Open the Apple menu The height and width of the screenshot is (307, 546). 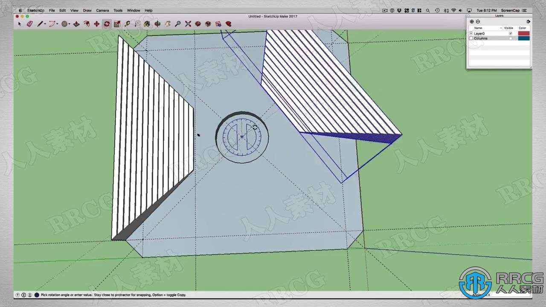click(20, 10)
